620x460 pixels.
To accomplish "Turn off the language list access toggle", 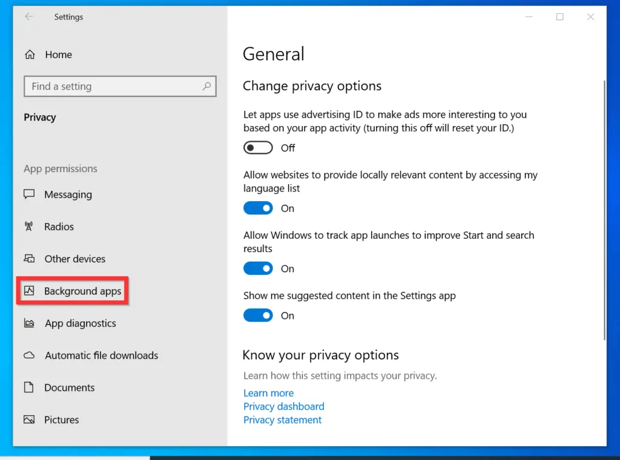I will tap(258, 208).
